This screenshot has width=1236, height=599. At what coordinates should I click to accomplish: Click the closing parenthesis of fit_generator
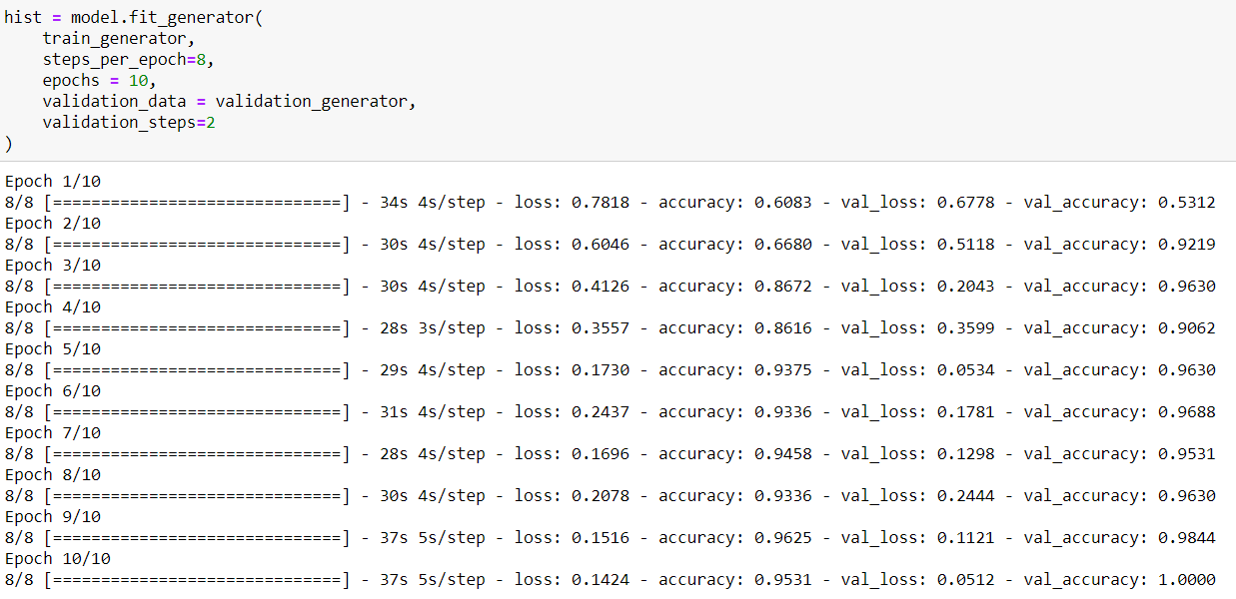[7, 143]
